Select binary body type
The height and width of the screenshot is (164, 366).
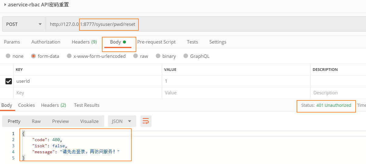click(158, 56)
